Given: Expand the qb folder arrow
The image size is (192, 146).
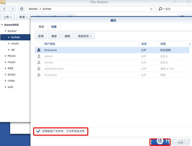Looking at the screenshot, I should [9, 50].
